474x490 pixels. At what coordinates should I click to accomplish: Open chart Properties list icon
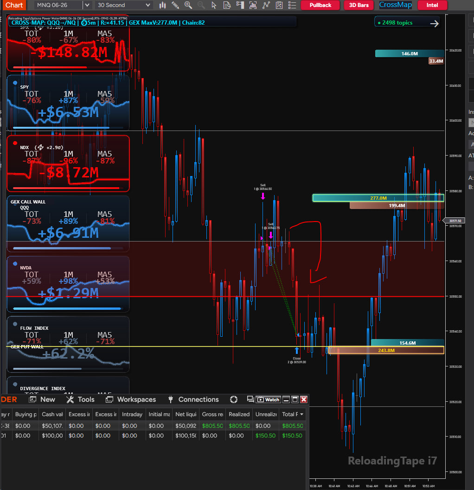point(292,5)
